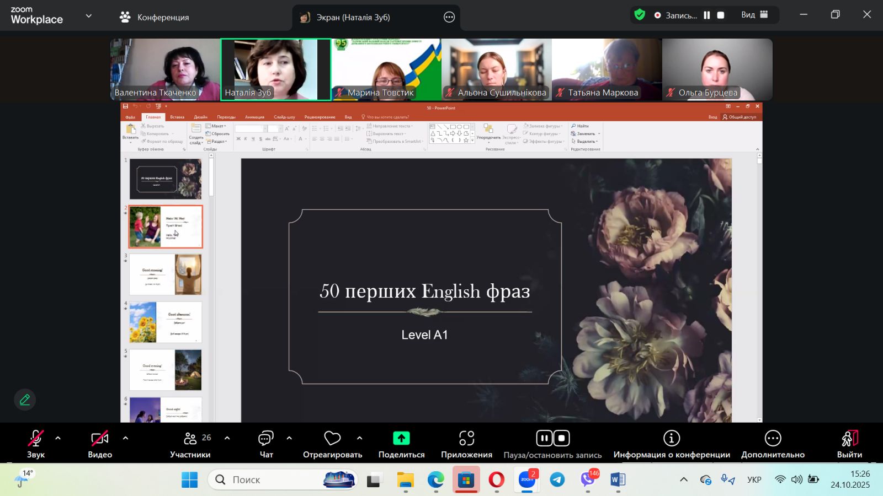Expand video options arrow next to Видео
This screenshot has width=883, height=496.
(125, 438)
